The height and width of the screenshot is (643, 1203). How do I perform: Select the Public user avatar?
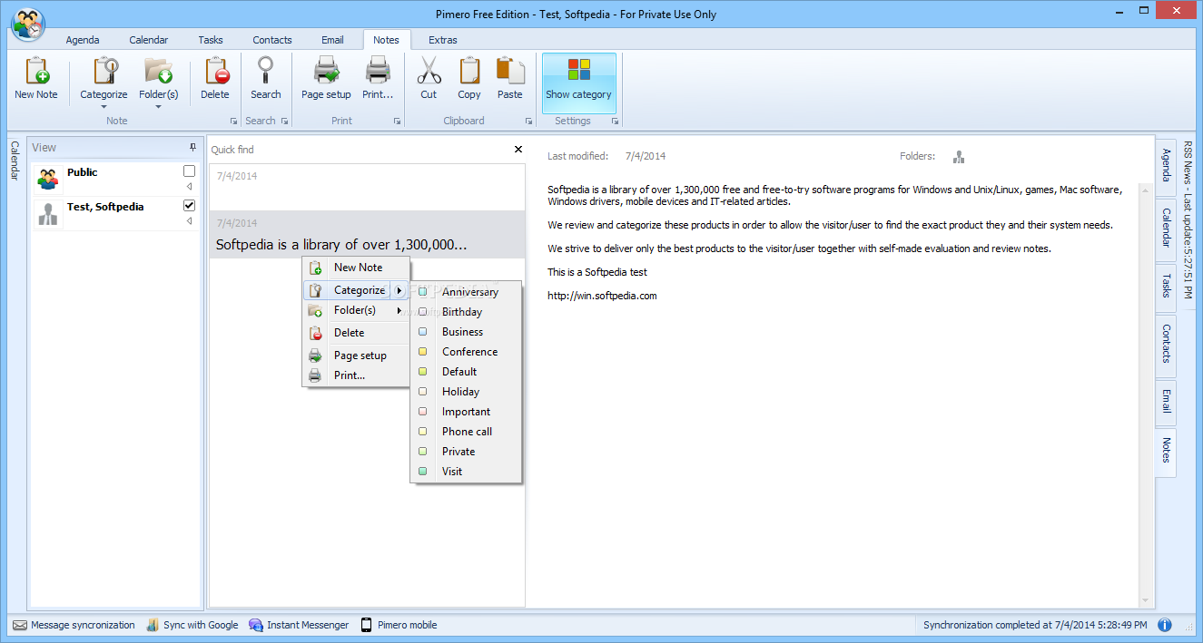pyautogui.click(x=48, y=179)
